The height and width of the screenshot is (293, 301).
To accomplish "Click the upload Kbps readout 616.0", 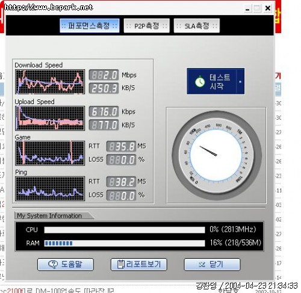I will (104, 111).
